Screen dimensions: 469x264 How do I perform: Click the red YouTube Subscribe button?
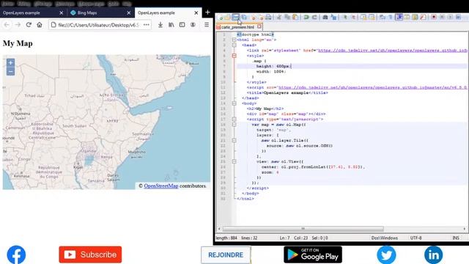click(90, 254)
